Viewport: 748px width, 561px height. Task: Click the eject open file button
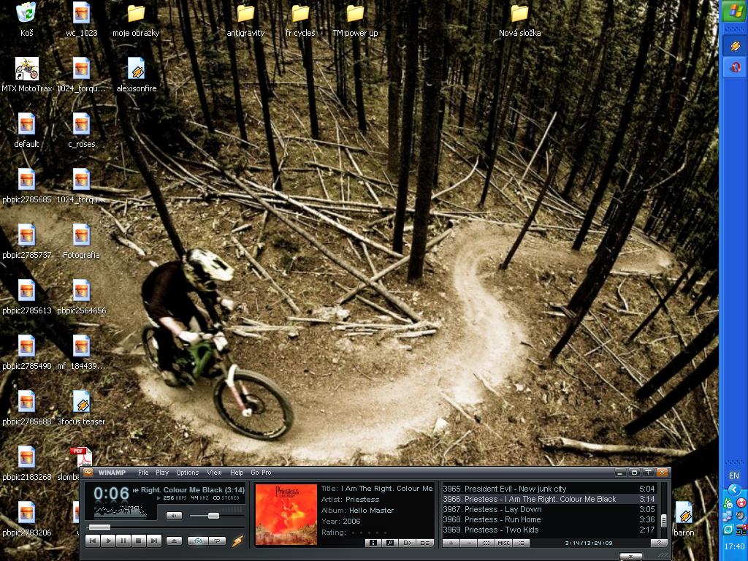coord(174,541)
